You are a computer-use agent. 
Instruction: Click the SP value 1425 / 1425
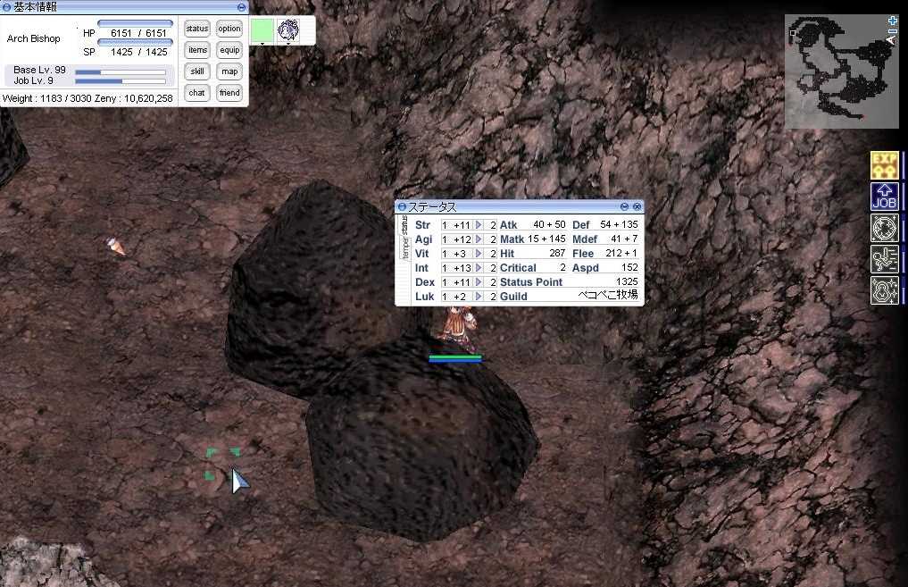[x=138, y=52]
